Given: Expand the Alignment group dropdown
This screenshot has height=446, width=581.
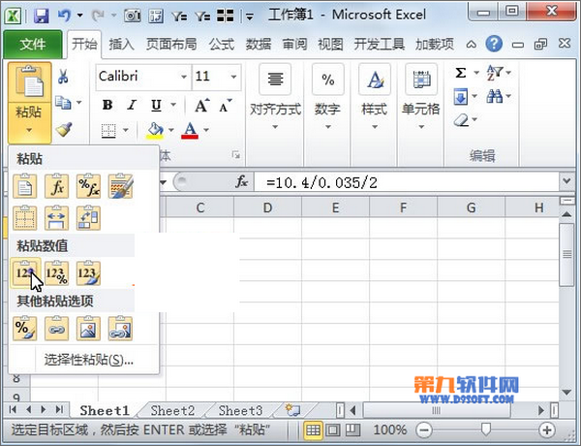Looking at the screenshot, I should pyautogui.click(x=275, y=127).
